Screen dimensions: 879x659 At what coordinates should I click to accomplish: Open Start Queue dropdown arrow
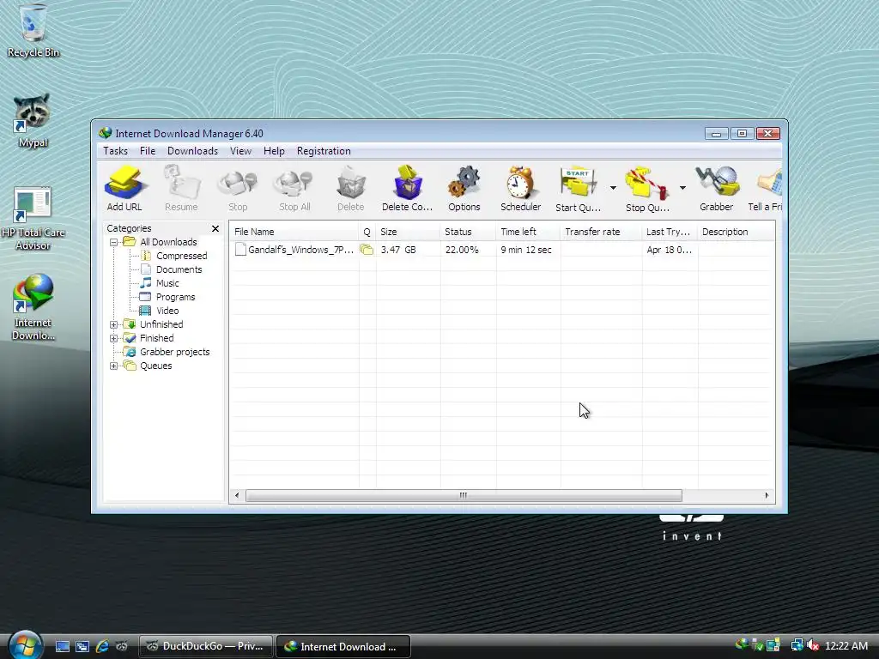[x=613, y=188]
